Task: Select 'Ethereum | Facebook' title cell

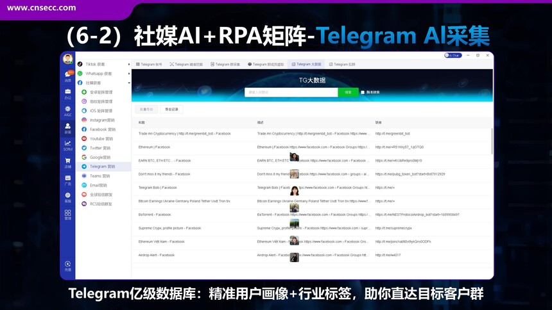Action: click(x=154, y=147)
